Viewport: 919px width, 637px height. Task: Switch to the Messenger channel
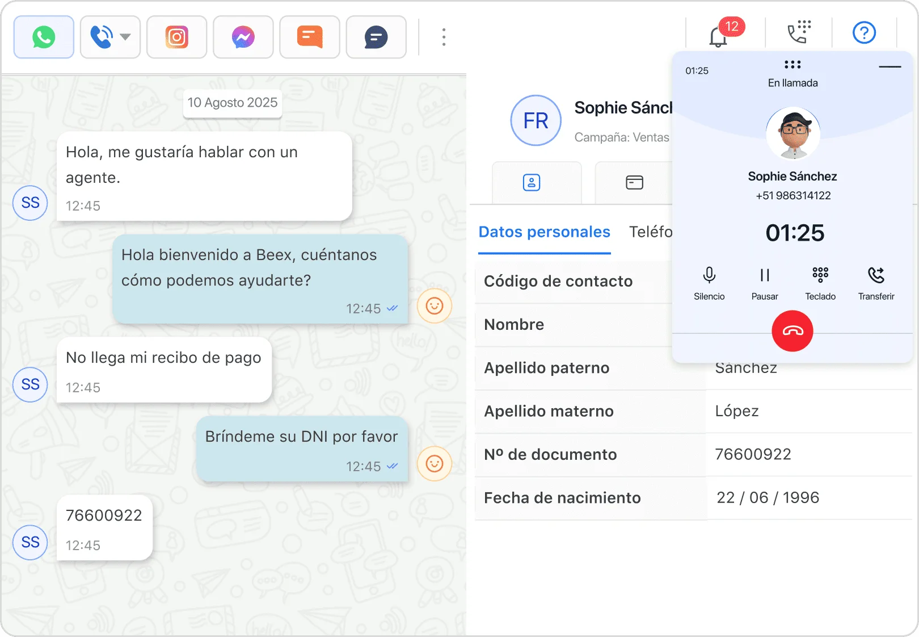click(243, 37)
